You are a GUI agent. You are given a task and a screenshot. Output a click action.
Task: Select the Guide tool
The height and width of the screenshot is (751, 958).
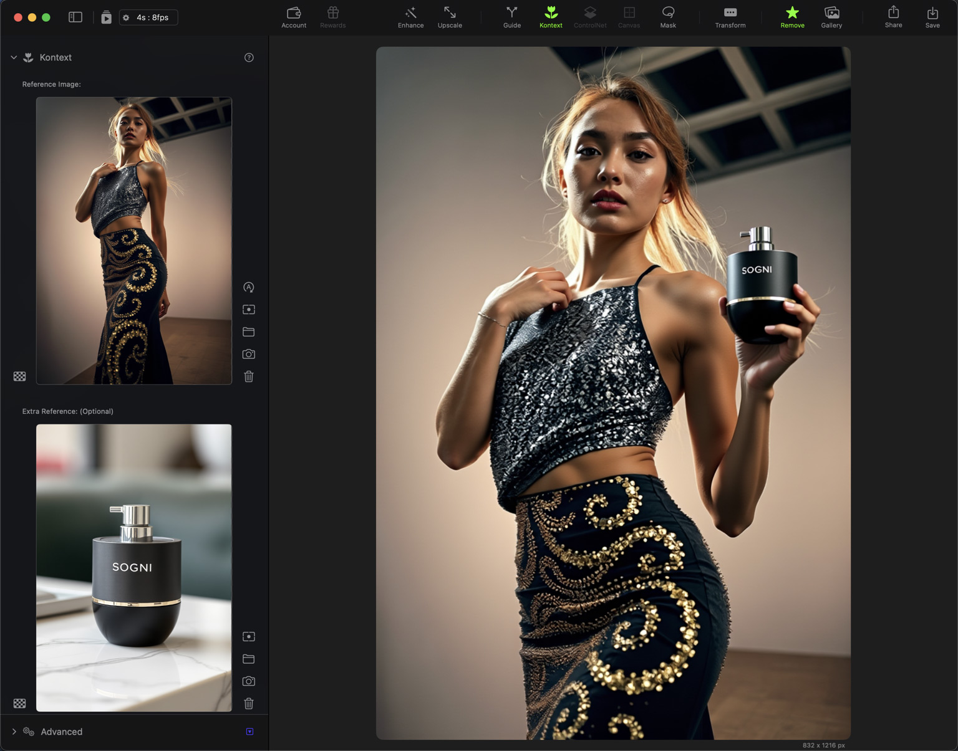pos(511,17)
